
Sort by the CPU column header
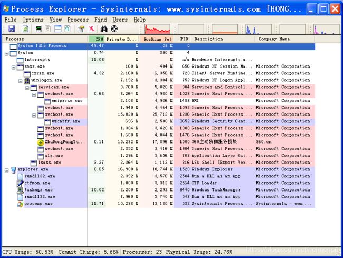click(x=97, y=39)
